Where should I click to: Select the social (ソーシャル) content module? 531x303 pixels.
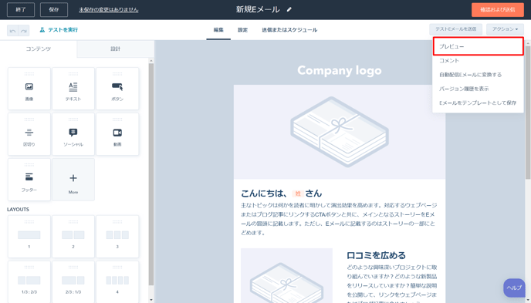tap(73, 134)
